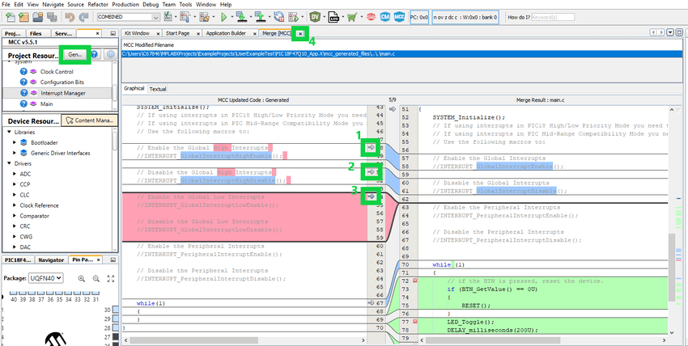The width and height of the screenshot is (688, 346).
Task: Click the merge arrow beside while(1) line 67
Action: click(371, 302)
